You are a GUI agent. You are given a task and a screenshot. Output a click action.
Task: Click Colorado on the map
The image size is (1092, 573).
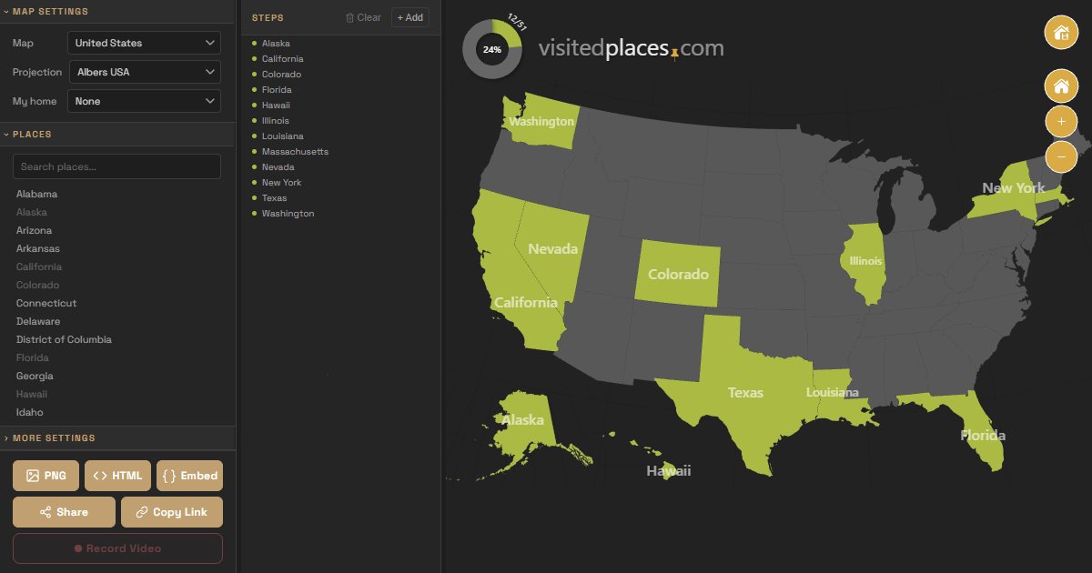678,274
